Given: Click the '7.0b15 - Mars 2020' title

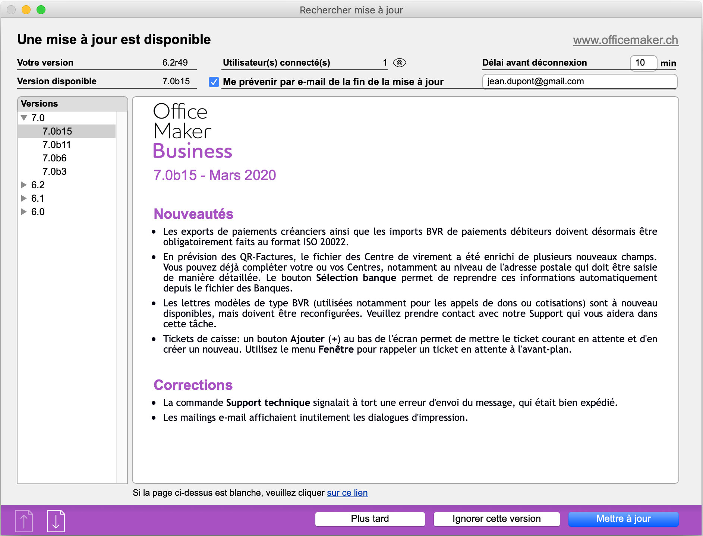Looking at the screenshot, I should pos(215,175).
